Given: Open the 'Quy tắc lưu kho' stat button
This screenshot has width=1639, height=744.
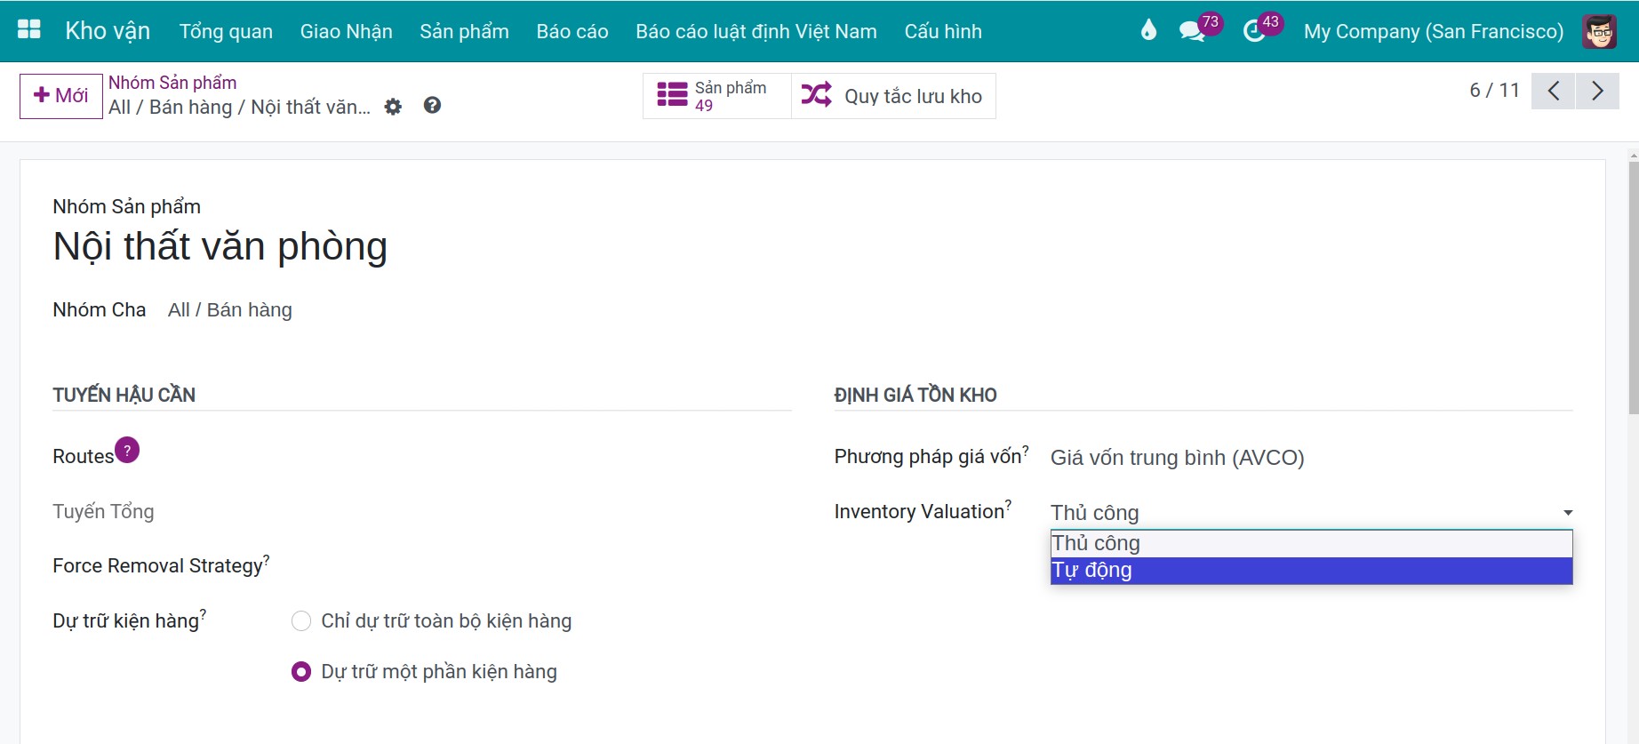Looking at the screenshot, I should pos(893,96).
